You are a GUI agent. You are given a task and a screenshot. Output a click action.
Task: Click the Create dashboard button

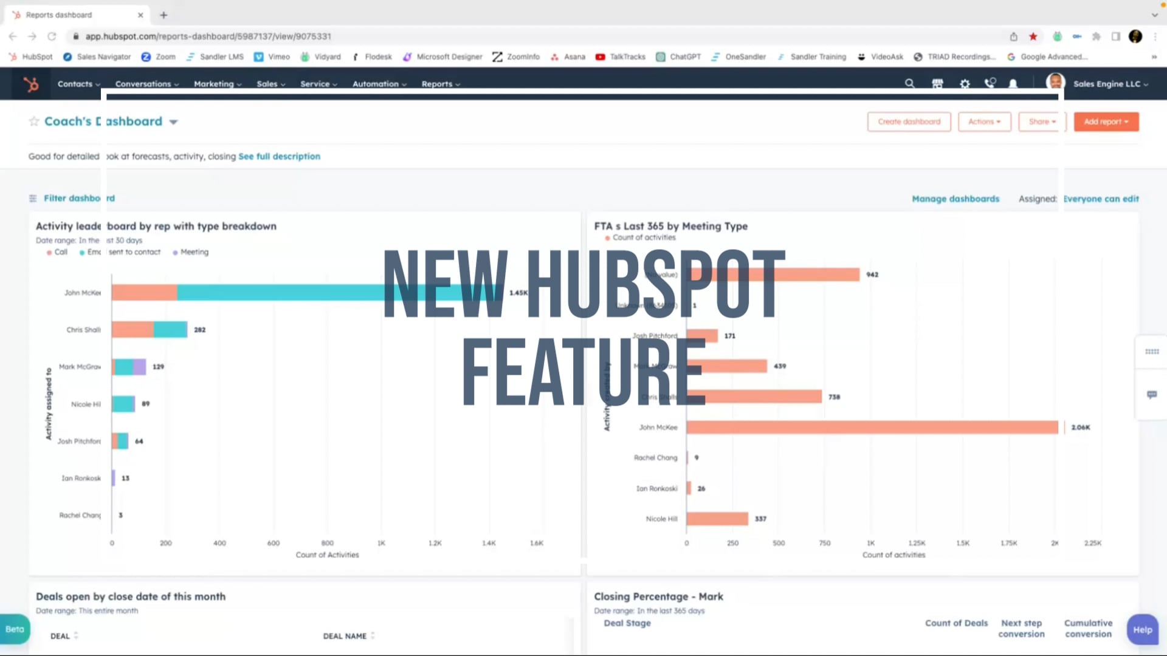click(x=909, y=121)
